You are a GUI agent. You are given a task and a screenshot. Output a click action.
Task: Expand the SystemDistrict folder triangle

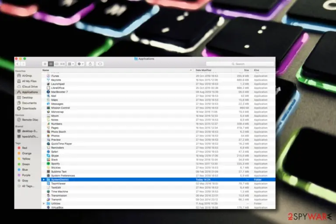pos(44,180)
